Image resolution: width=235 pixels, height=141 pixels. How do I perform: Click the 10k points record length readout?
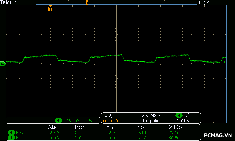pos(152,121)
